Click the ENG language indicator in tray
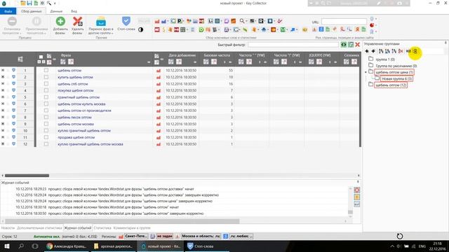The image size is (449, 252). point(422,246)
